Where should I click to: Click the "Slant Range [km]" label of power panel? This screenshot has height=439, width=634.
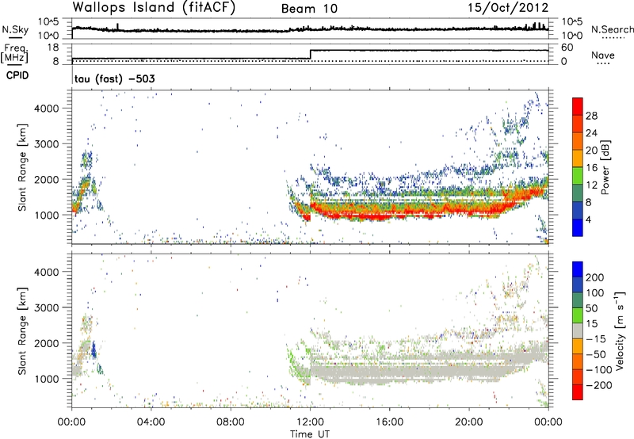coord(22,167)
